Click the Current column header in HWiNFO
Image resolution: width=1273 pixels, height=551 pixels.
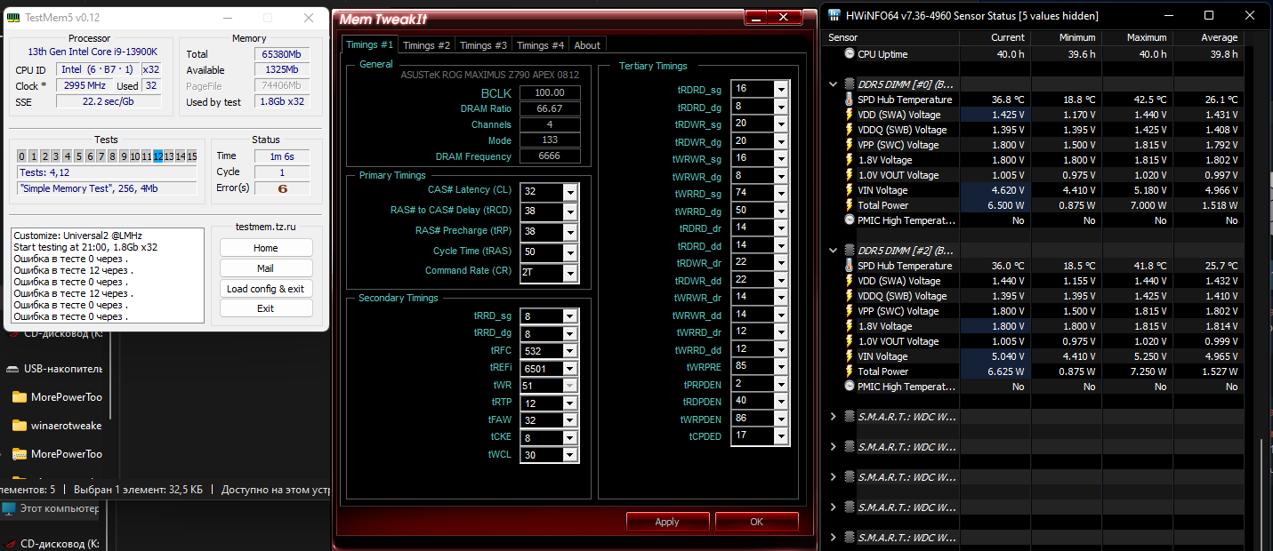coord(995,37)
